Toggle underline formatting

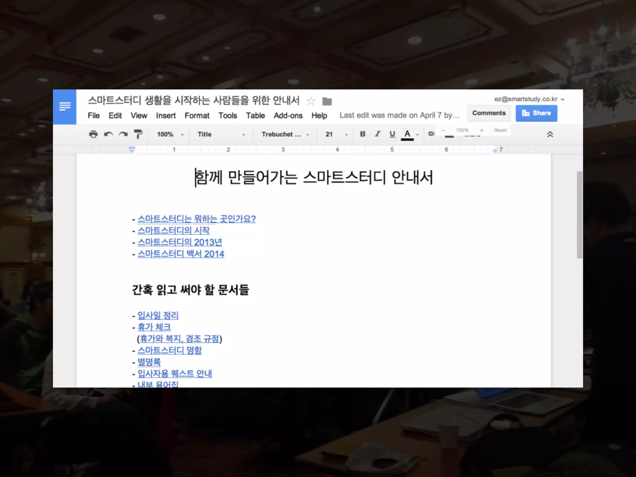pos(392,134)
